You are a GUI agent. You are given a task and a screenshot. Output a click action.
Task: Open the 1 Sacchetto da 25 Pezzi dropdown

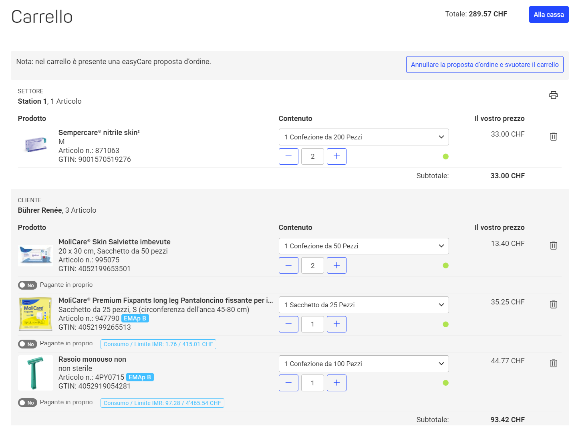(364, 305)
